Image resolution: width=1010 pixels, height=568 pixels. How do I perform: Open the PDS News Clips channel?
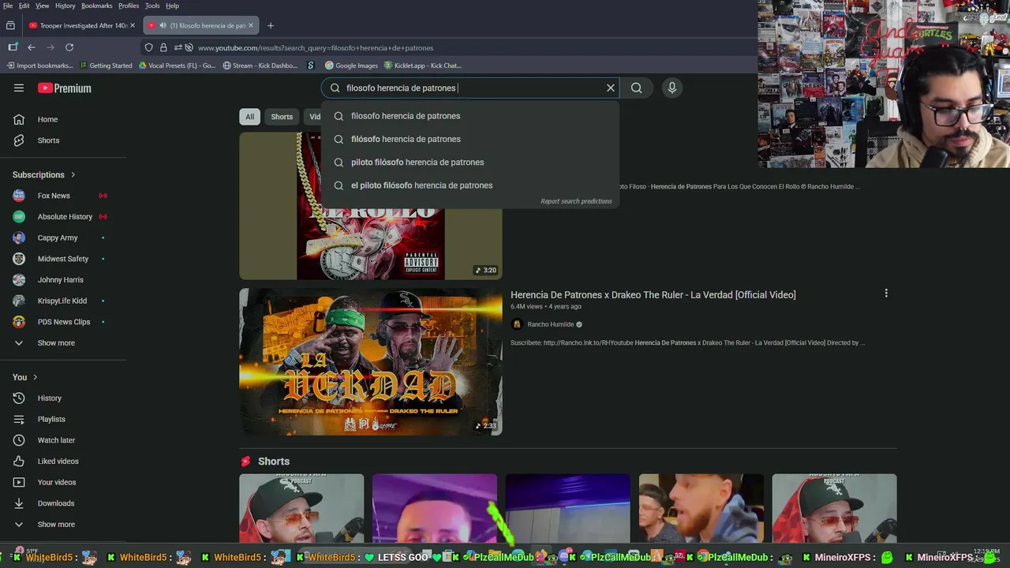coord(63,322)
